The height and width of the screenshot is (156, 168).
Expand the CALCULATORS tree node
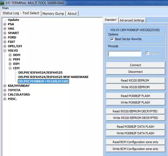(x=5, y=95)
